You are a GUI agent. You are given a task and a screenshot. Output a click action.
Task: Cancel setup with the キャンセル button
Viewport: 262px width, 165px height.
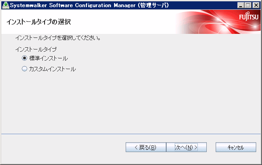[236, 147]
